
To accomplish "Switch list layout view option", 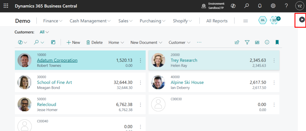I will 257,42.
